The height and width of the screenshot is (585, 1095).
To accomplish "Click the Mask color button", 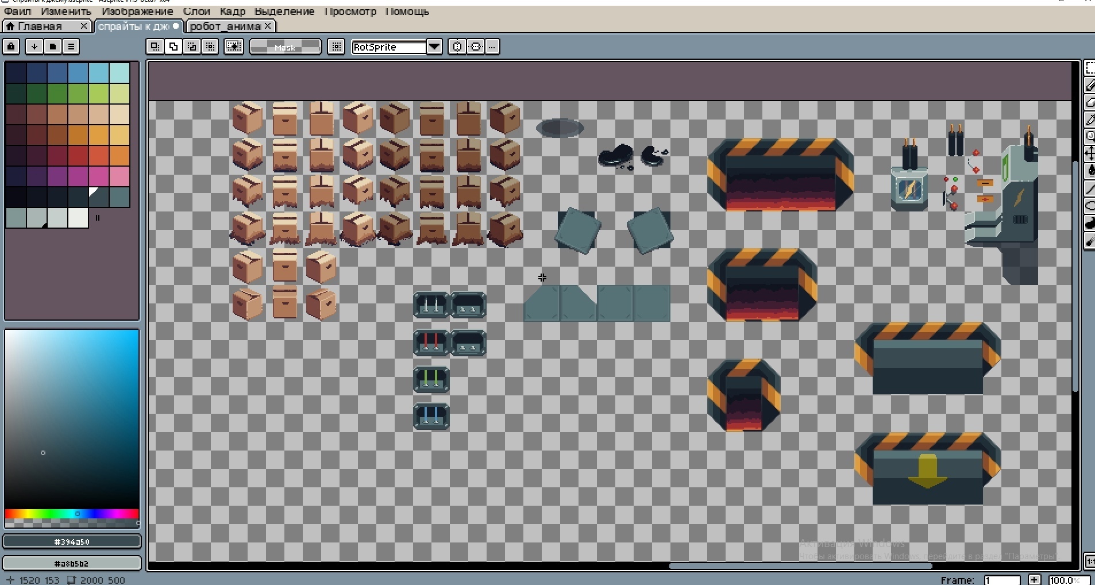I will (x=285, y=47).
